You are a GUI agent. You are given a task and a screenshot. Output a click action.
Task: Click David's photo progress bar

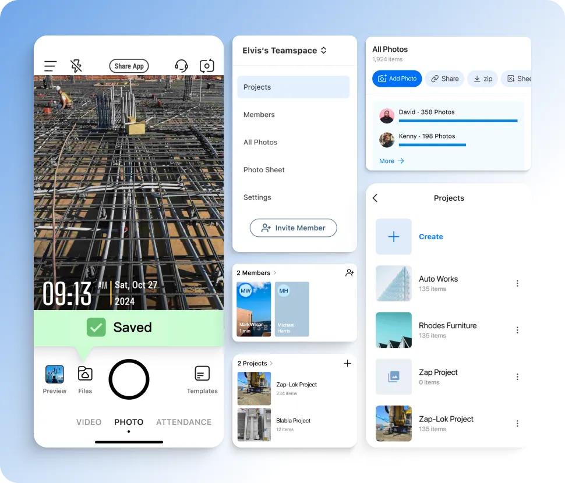click(458, 121)
